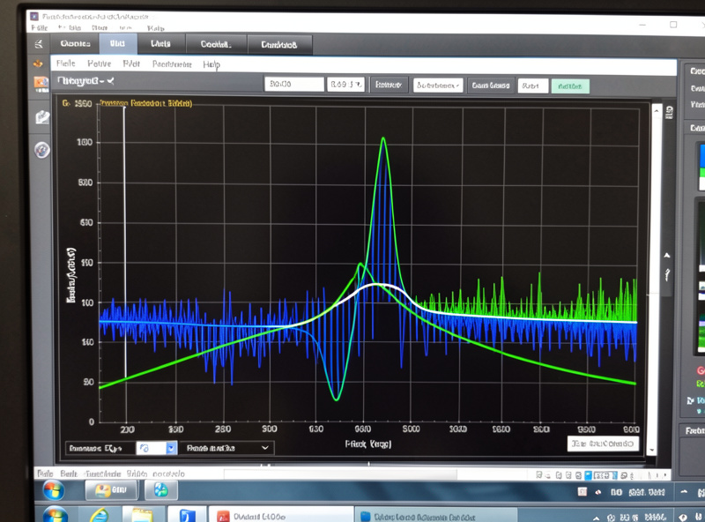This screenshot has height=522, width=705.
Task: Click the upper taskbar button with yellow folder icon
Action: tap(112, 489)
